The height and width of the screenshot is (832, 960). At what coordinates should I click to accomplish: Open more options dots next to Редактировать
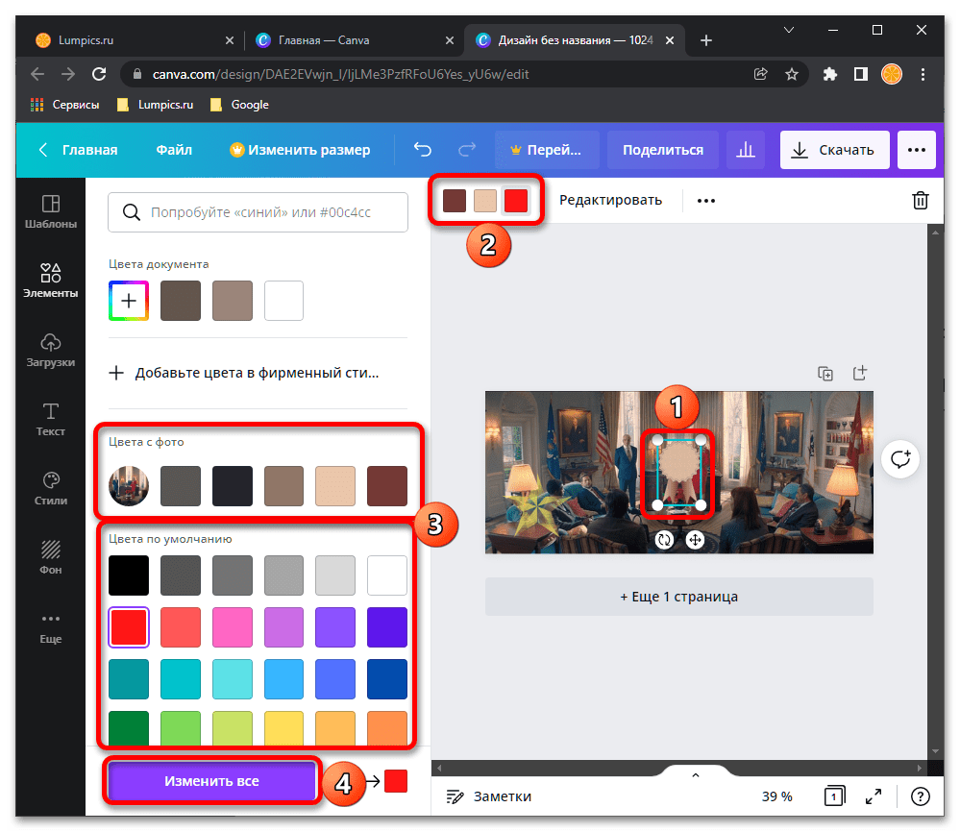pos(706,200)
